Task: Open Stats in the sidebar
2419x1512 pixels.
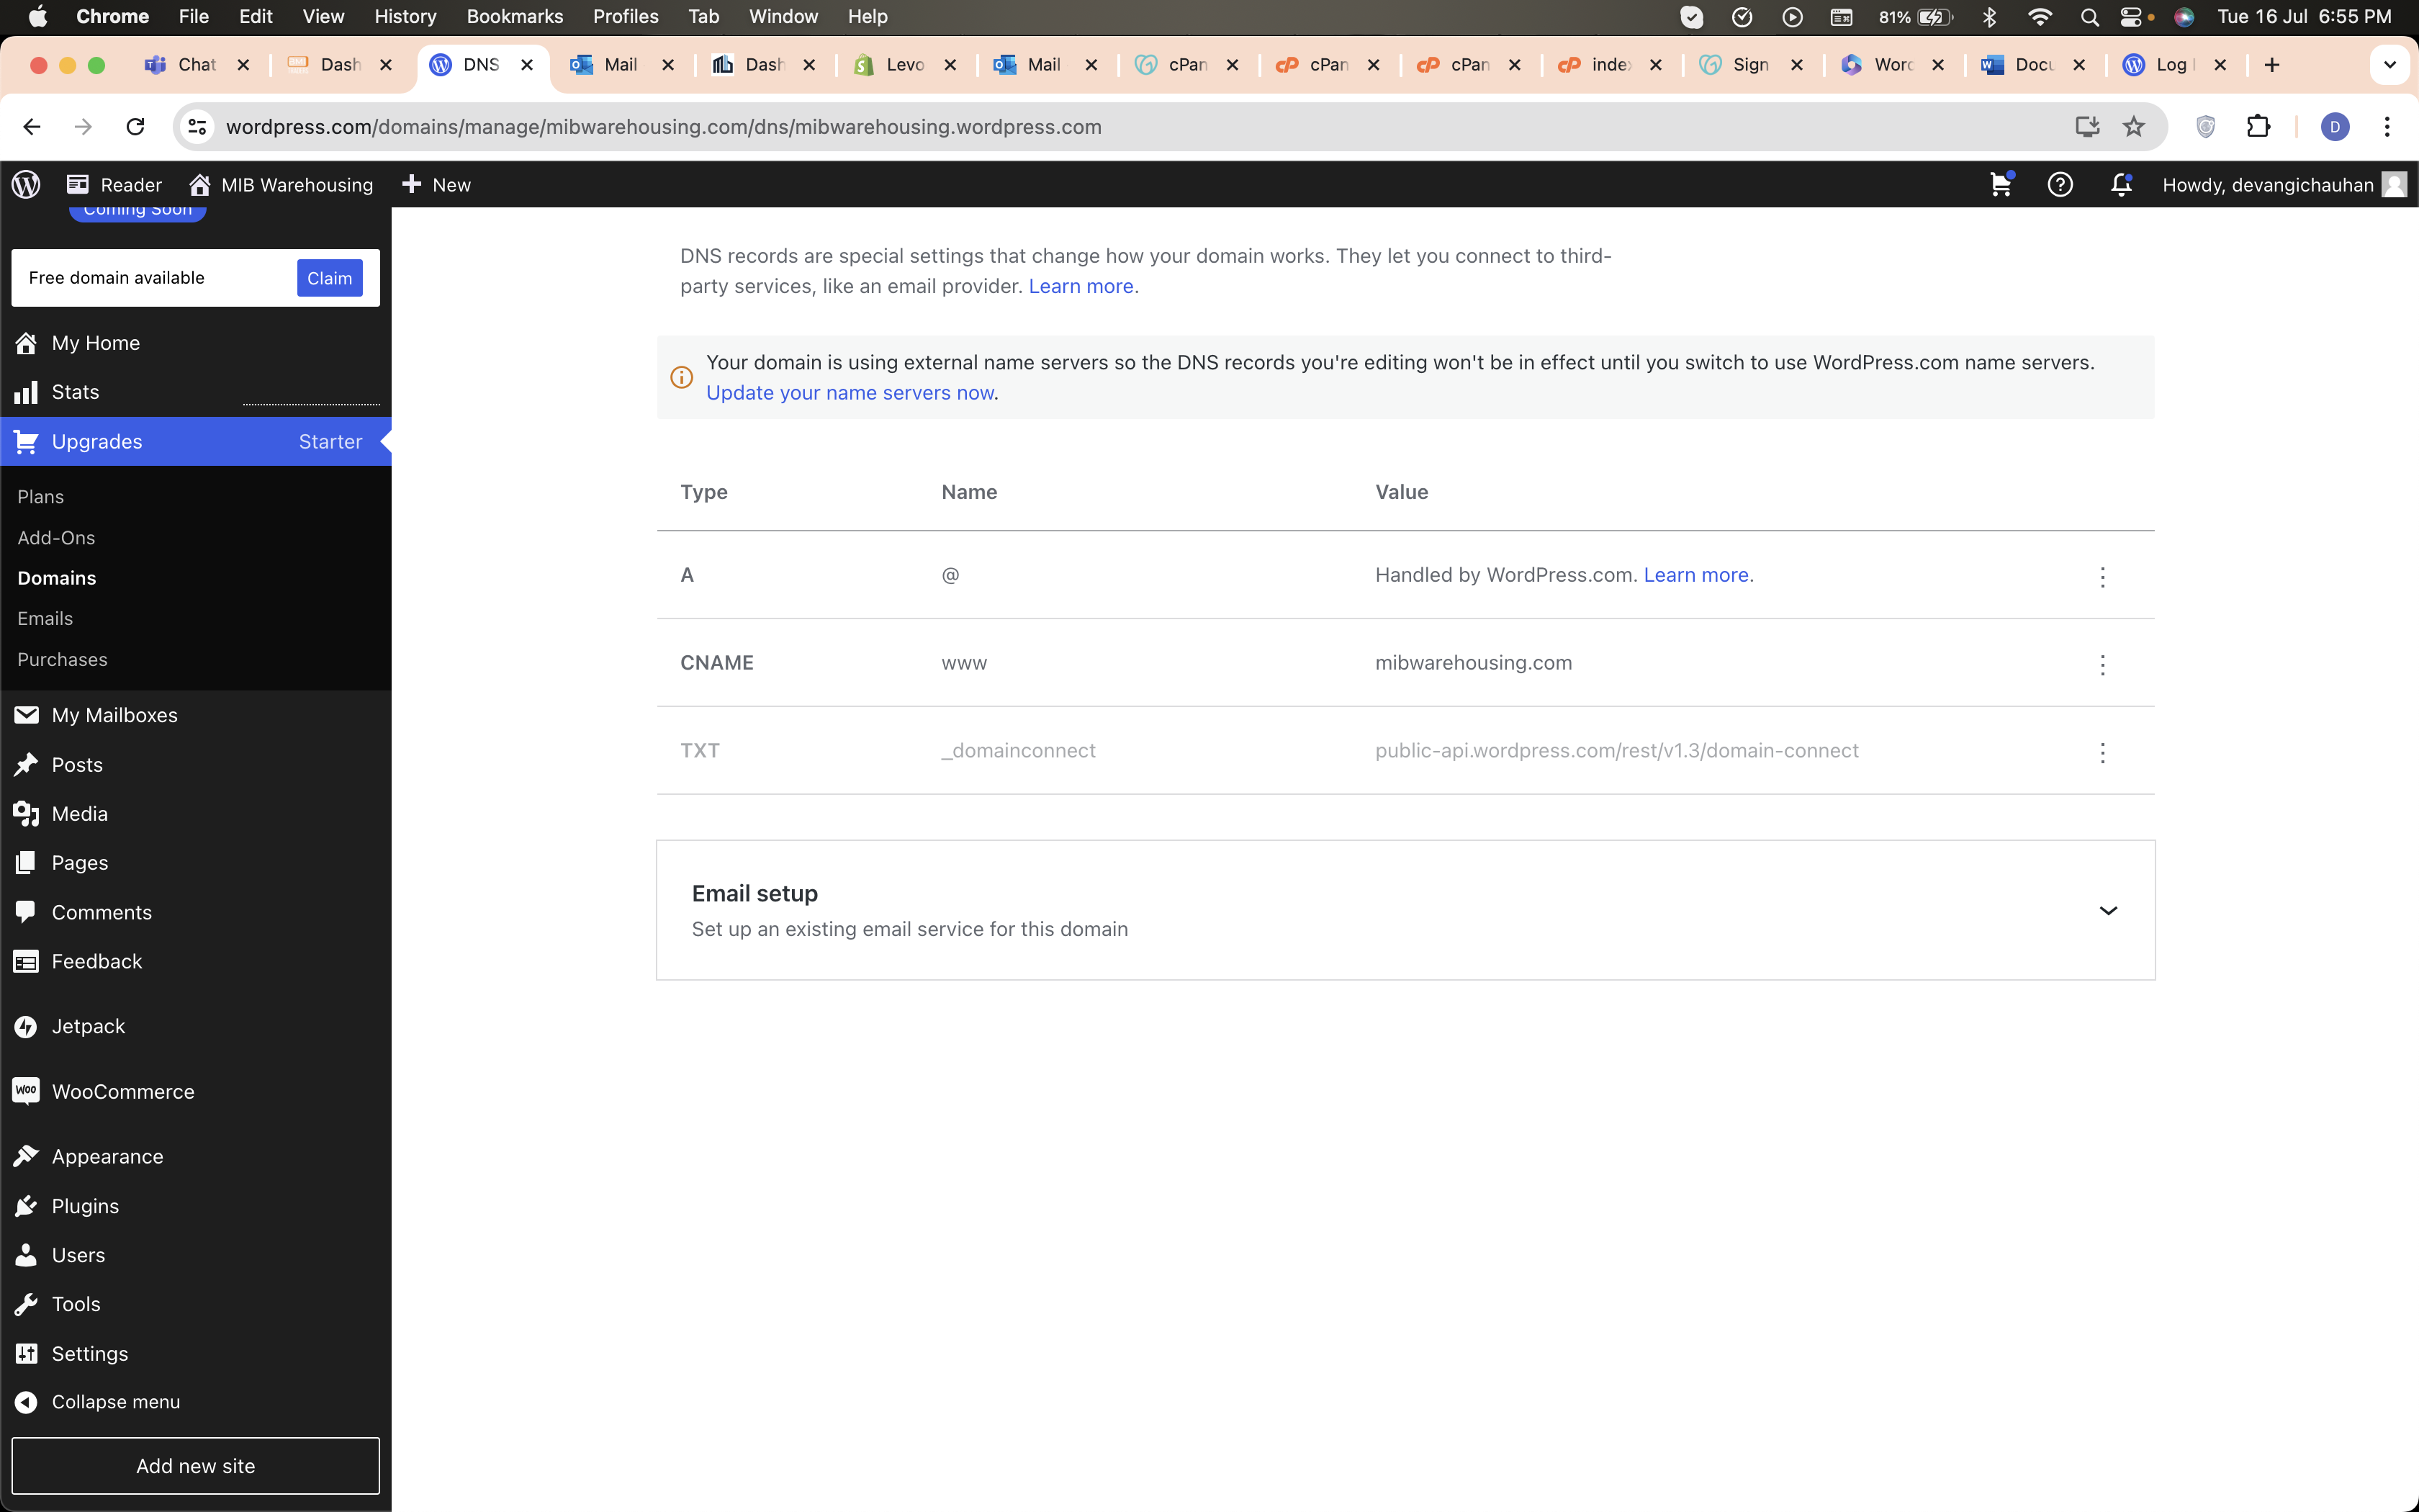Action: pos(196,392)
